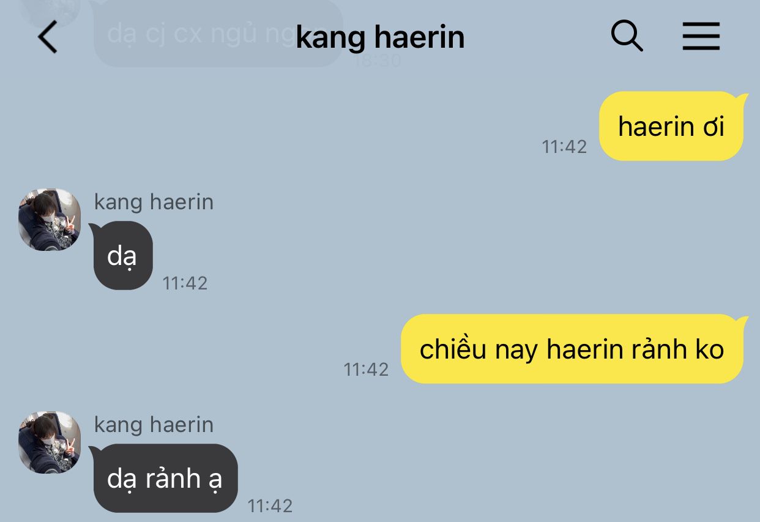Viewport: 760px width, 522px height.
Task: Open search with the magnifying glass icon
Action: point(627,37)
